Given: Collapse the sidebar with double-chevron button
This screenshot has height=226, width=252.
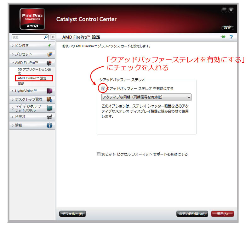Looking at the screenshot, I should (53, 37).
